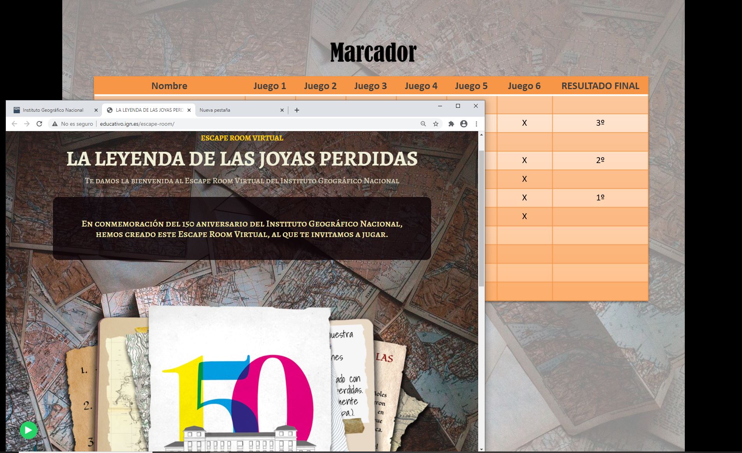Open the Chrome profile account icon

click(464, 124)
